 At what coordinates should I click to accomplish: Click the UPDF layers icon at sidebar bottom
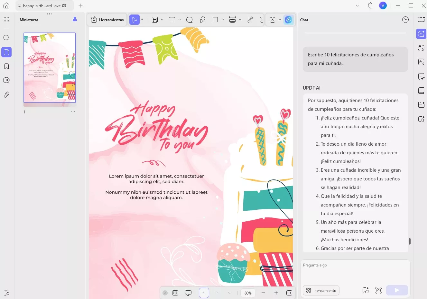[6, 293]
